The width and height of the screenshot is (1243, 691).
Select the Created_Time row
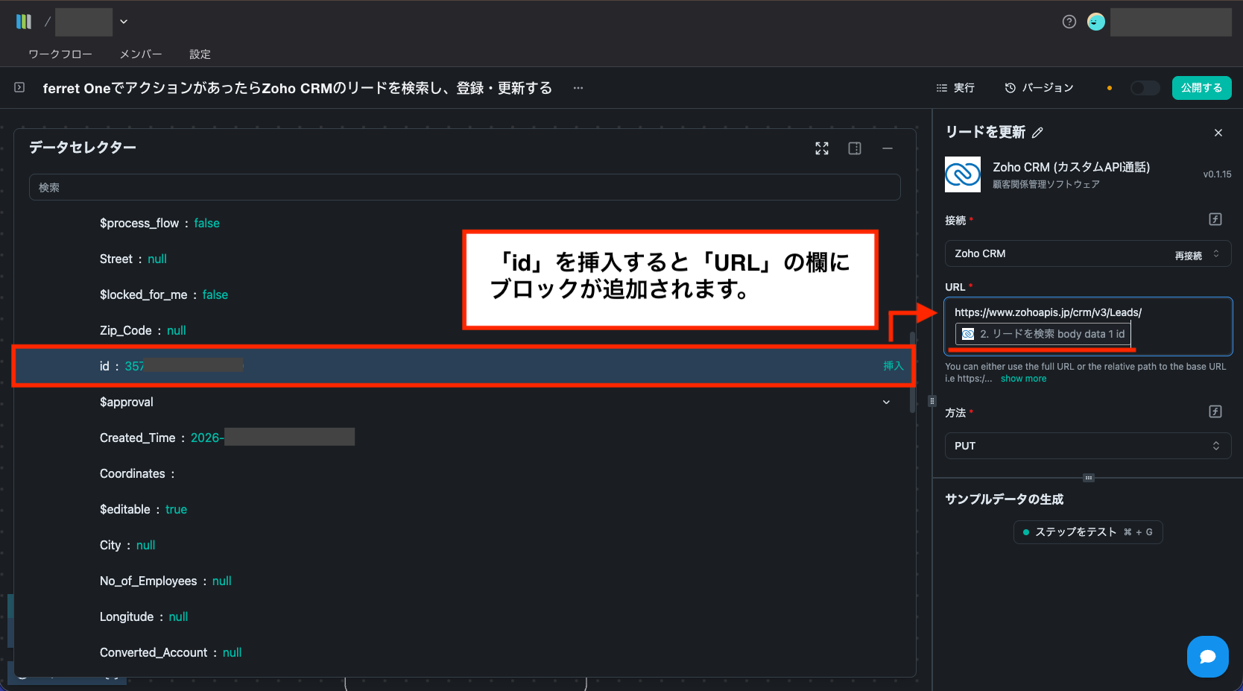point(464,438)
